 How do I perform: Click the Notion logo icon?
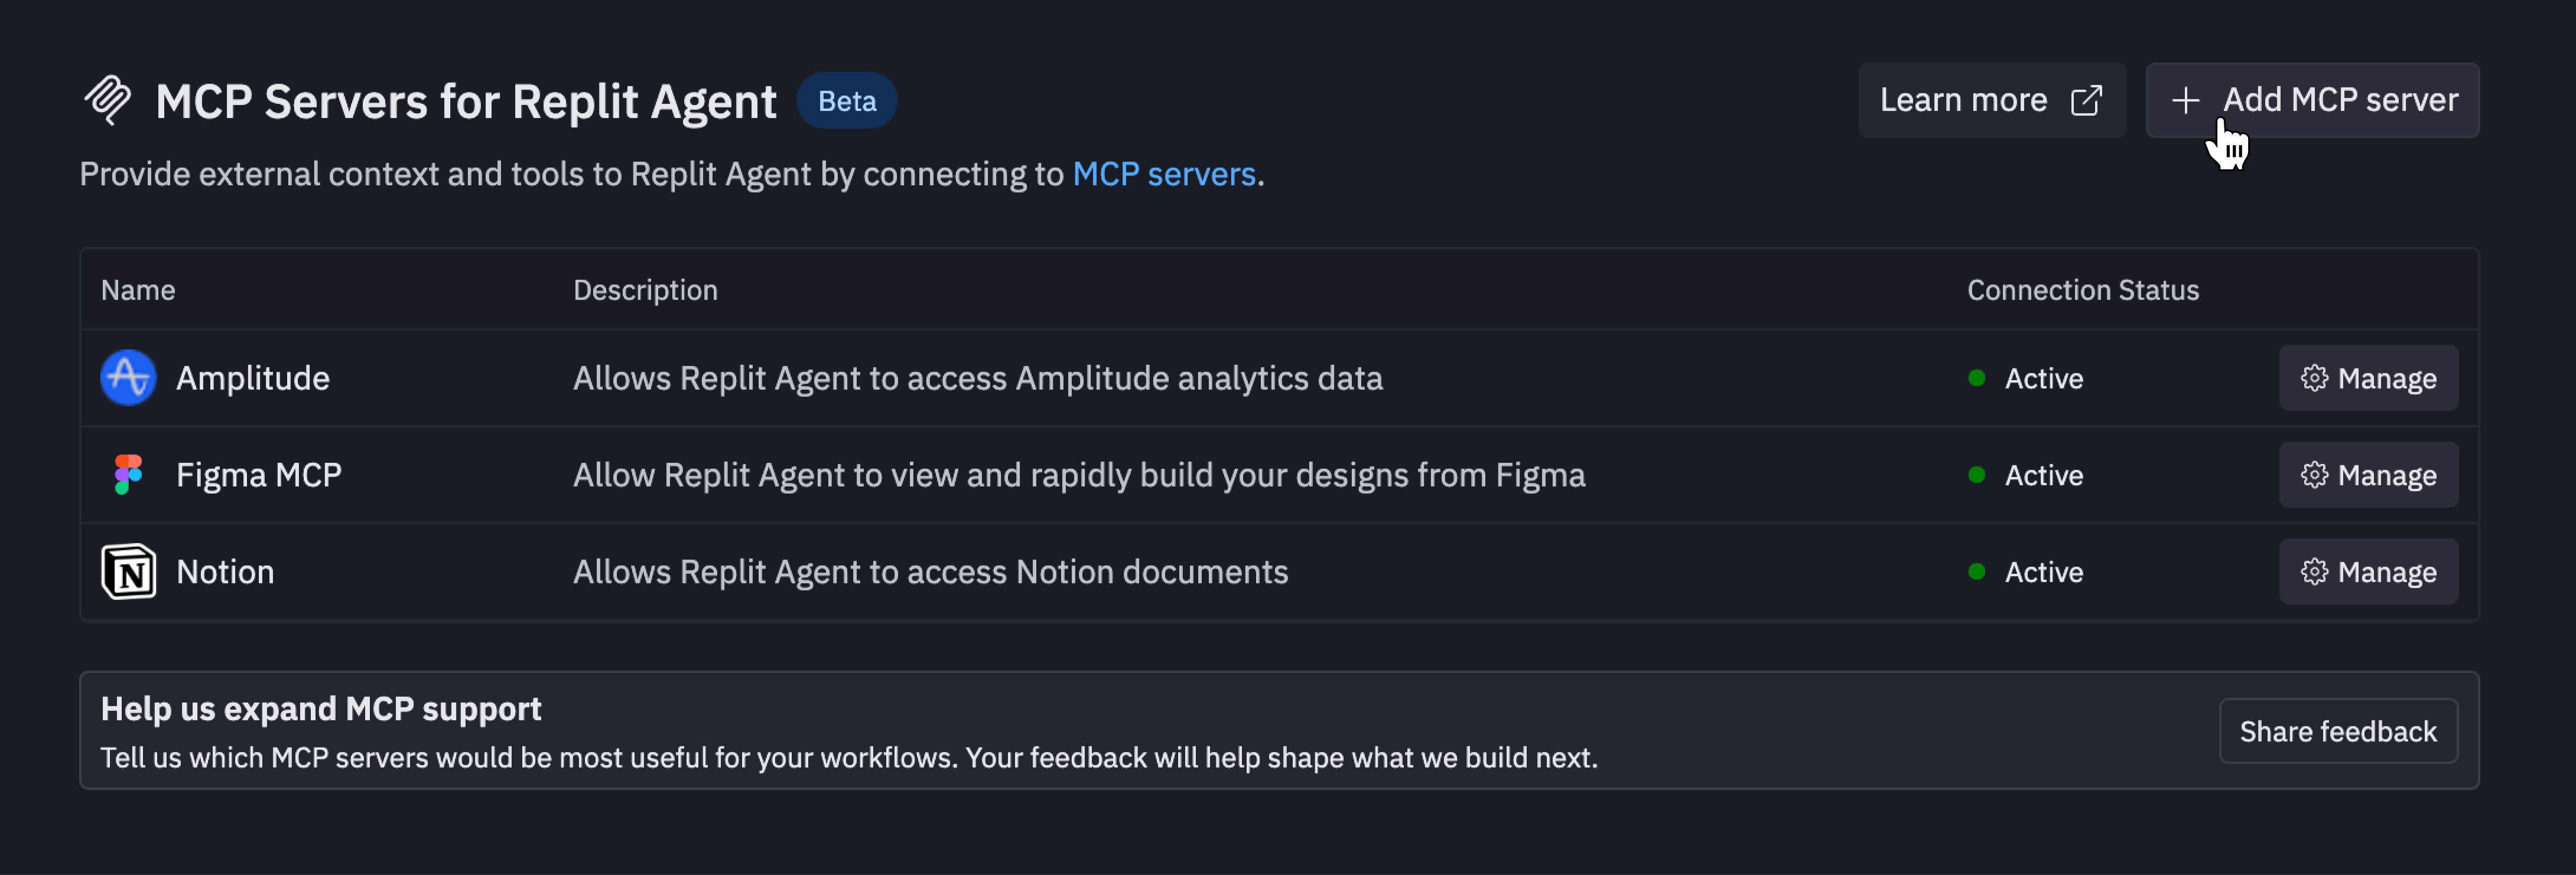pyautogui.click(x=128, y=572)
